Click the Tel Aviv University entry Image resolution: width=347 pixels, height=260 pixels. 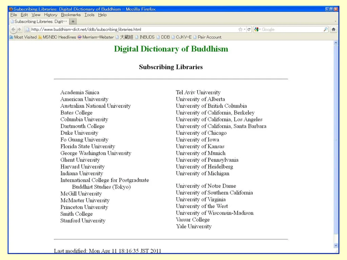point(198,92)
